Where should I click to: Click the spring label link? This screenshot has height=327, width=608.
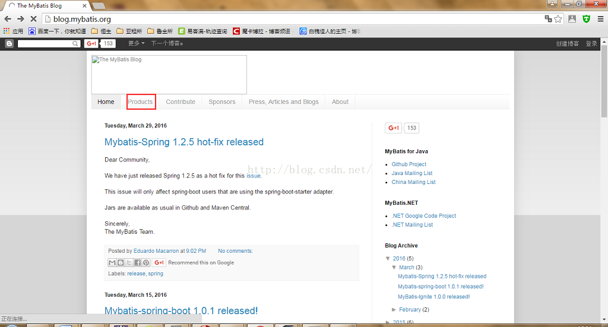(156, 274)
